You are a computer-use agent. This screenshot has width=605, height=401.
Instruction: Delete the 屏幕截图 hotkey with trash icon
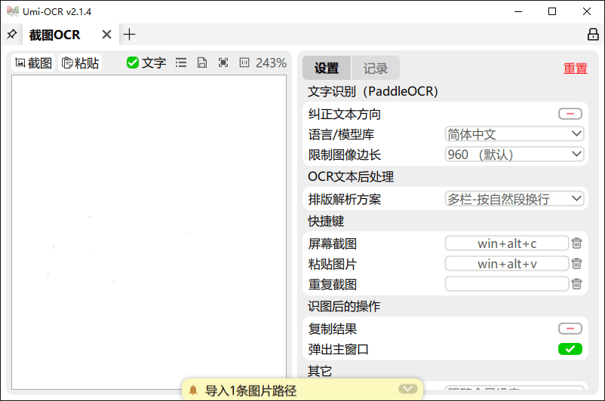[577, 243]
